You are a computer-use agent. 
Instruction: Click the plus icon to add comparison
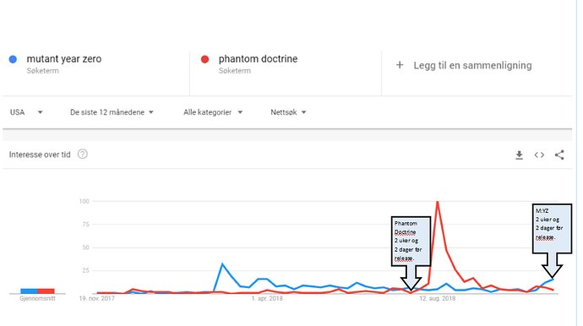pos(400,65)
